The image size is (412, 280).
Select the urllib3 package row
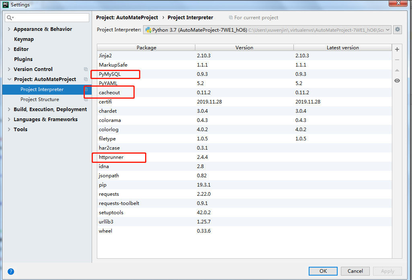pos(244,222)
